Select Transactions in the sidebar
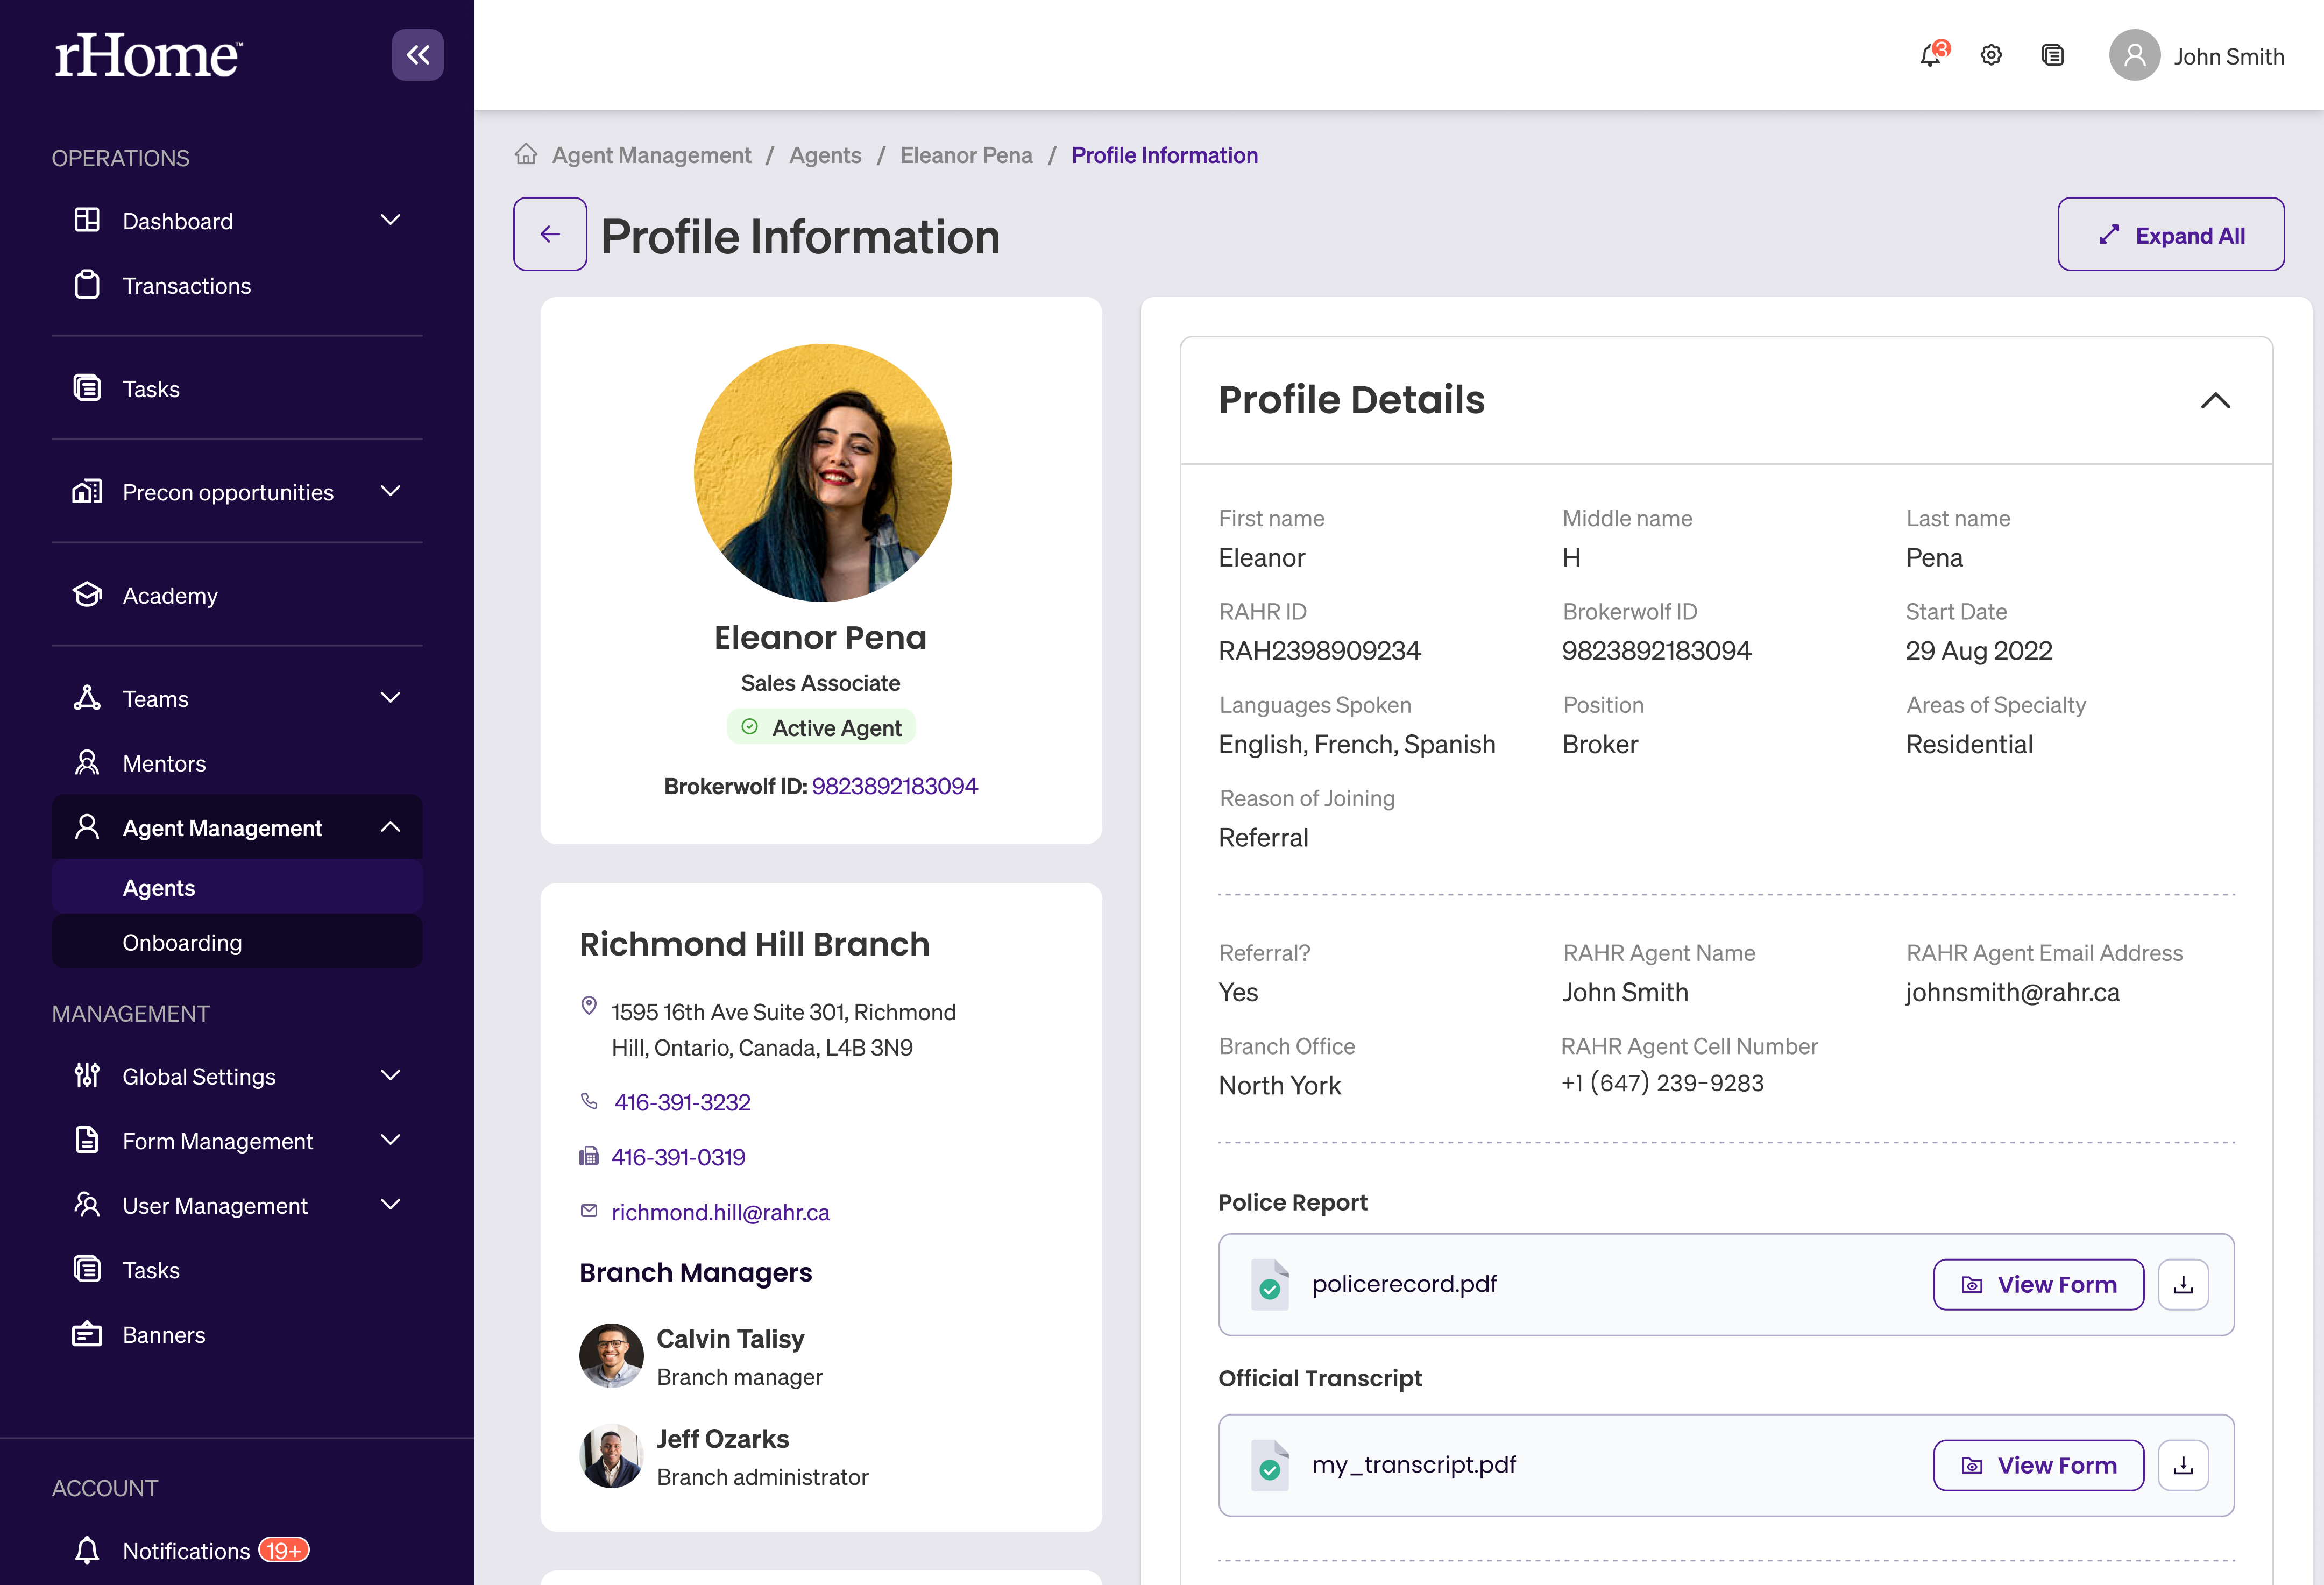Image resolution: width=2324 pixels, height=1585 pixels. 186,286
